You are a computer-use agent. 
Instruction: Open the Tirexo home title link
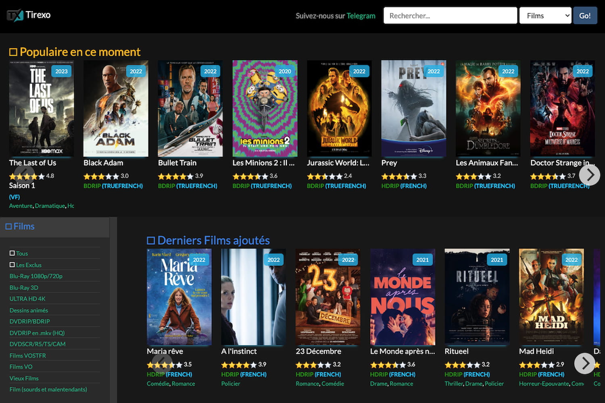[x=38, y=15]
